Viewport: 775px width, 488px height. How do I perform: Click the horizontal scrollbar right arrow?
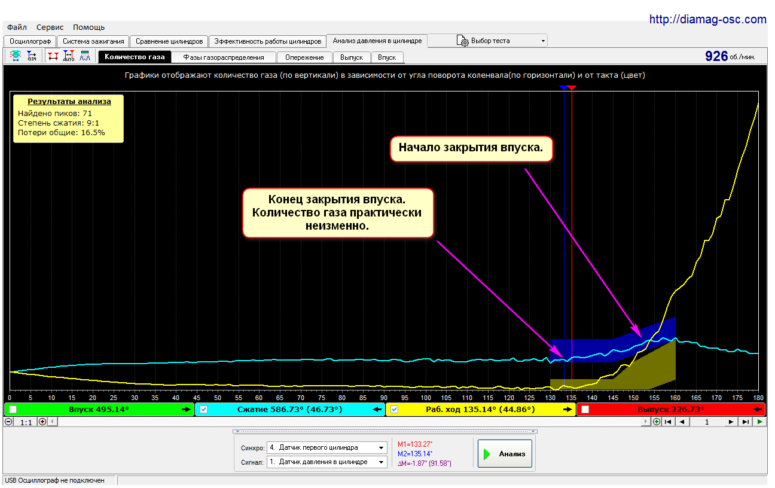(646, 422)
